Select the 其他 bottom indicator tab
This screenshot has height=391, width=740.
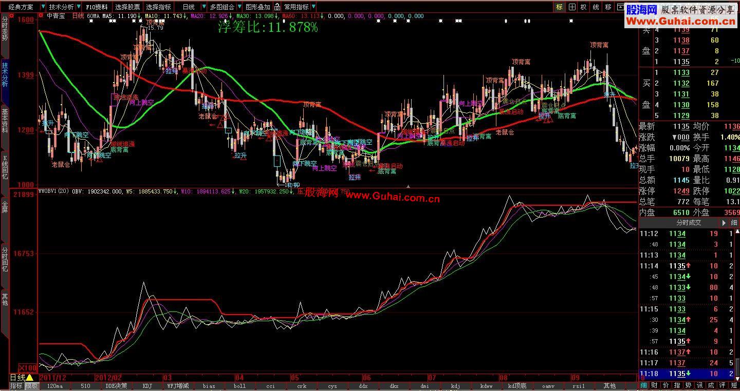coord(609,386)
